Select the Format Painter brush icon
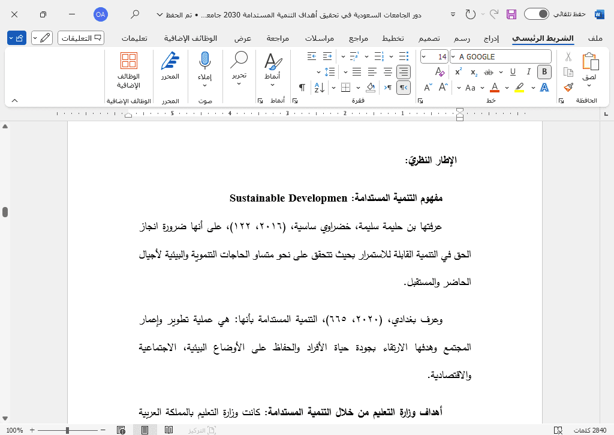The width and height of the screenshot is (614, 435). pos(568,87)
